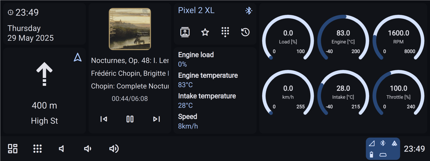Open the status icons panel in bottom bar
Image resolution: width=430 pixels, height=161 pixels.
point(383,149)
